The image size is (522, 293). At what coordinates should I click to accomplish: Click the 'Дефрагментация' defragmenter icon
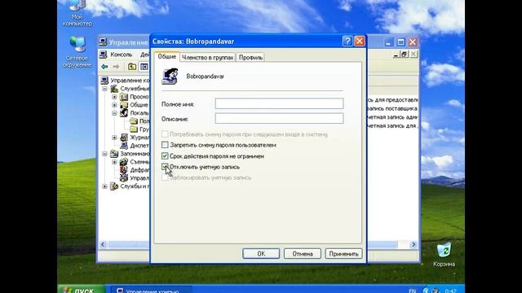point(124,170)
